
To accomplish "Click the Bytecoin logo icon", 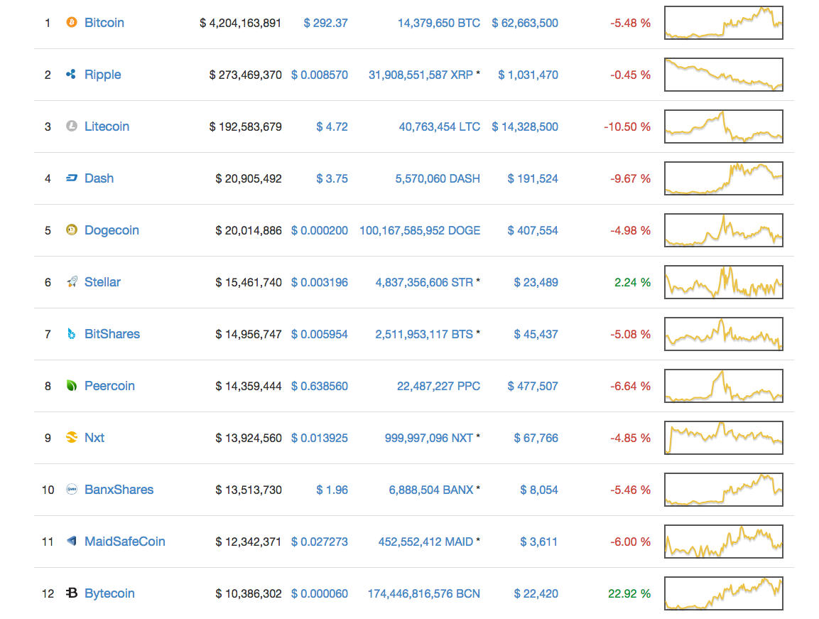I will click(x=72, y=593).
